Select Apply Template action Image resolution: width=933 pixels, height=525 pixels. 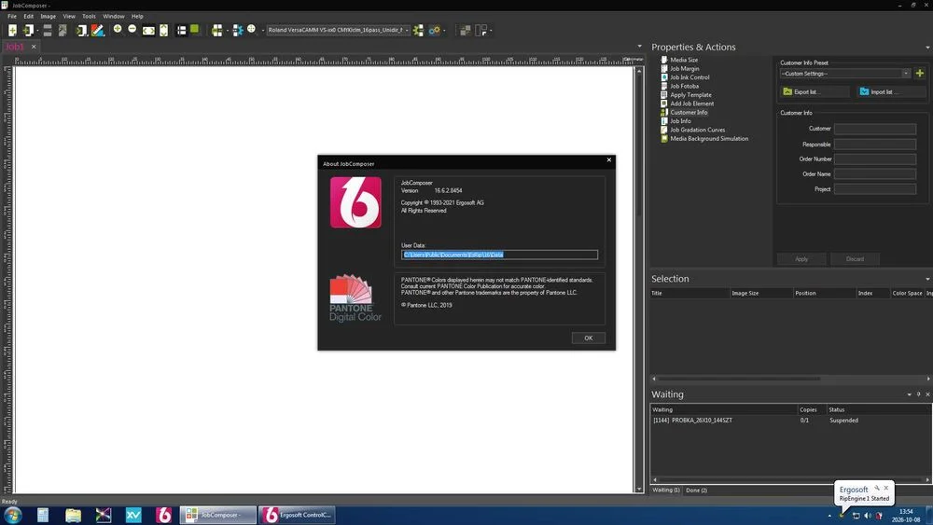[690, 95]
